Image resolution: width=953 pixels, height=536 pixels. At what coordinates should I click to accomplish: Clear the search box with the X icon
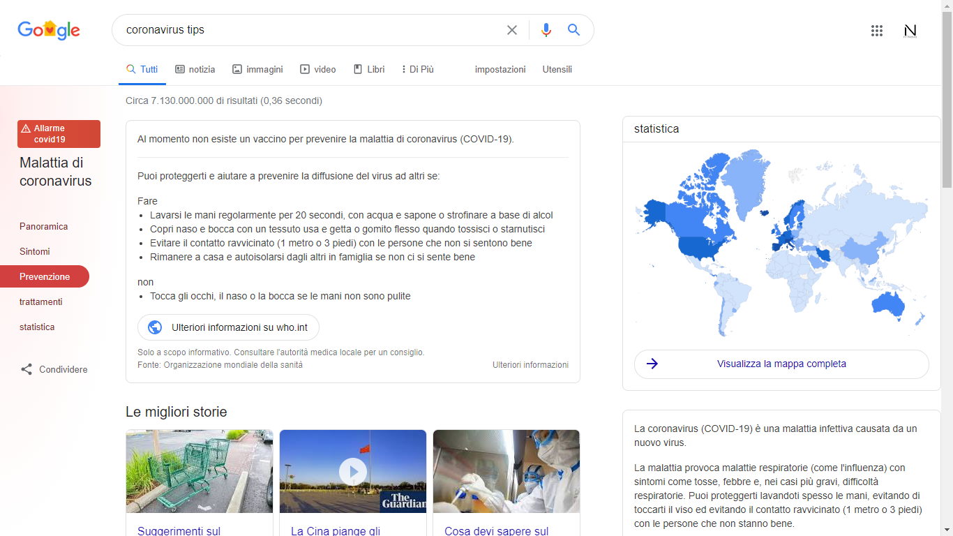tap(512, 30)
